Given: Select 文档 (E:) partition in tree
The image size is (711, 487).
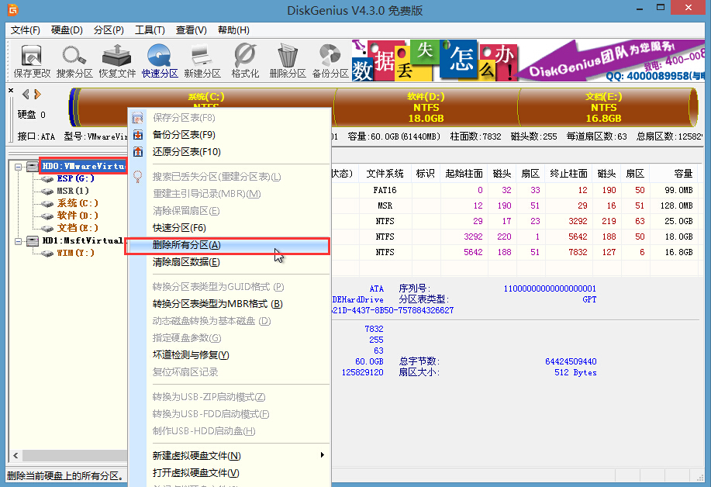Looking at the screenshot, I should click(x=78, y=228).
